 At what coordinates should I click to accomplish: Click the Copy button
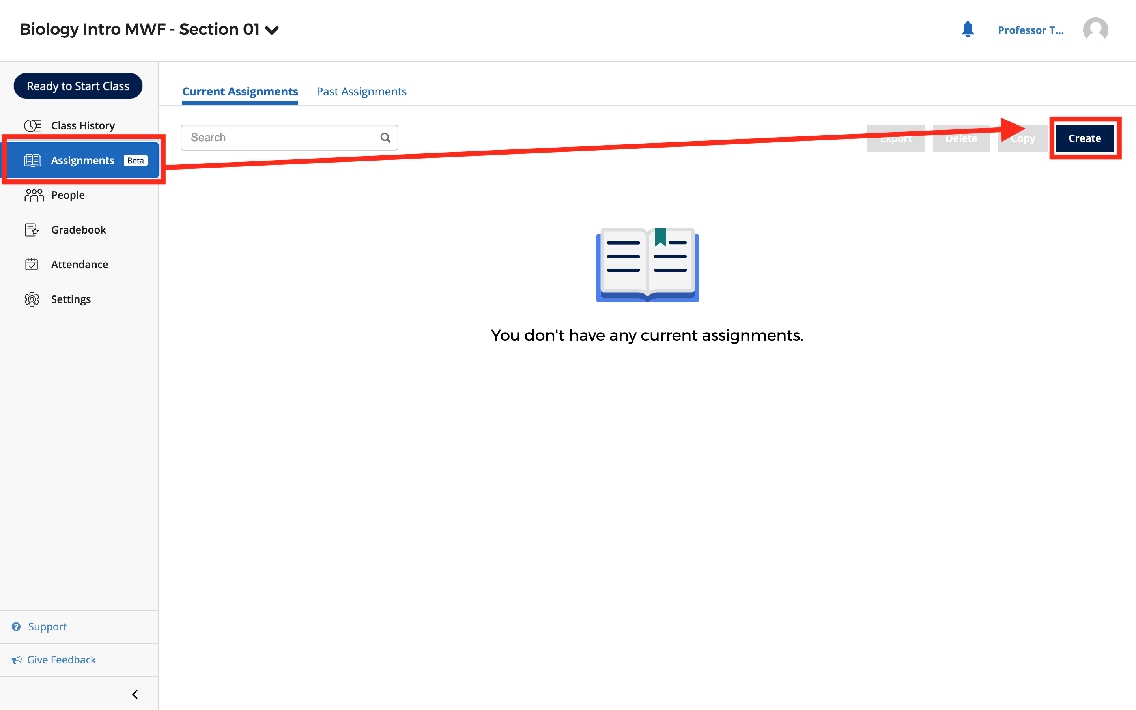[1023, 138]
